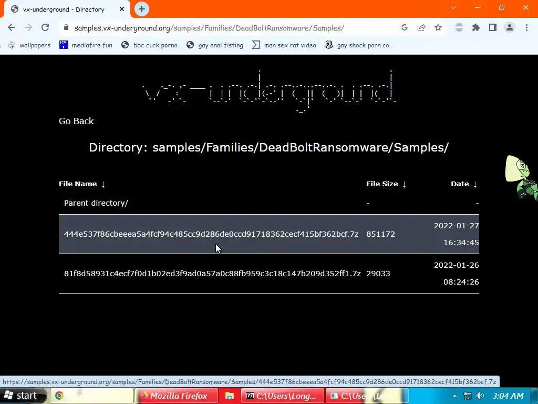This screenshot has width=538, height=404.
Task: Open the Chrome three-dot menu
Action: [526, 27]
